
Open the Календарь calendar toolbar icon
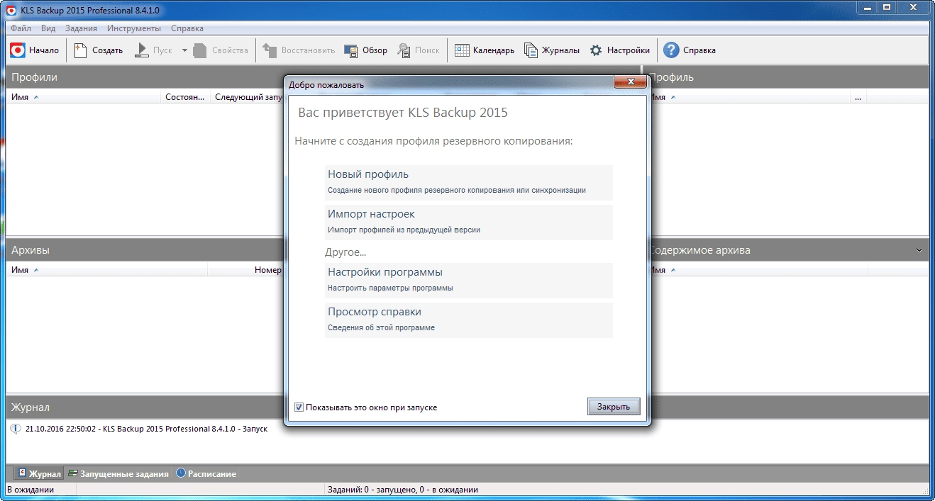(x=462, y=50)
